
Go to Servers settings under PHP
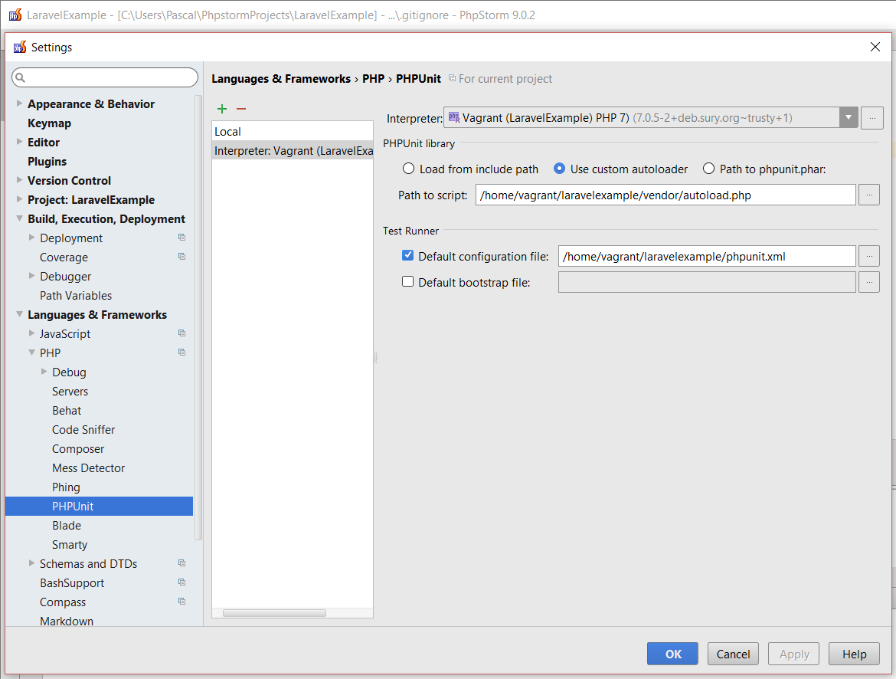70,392
